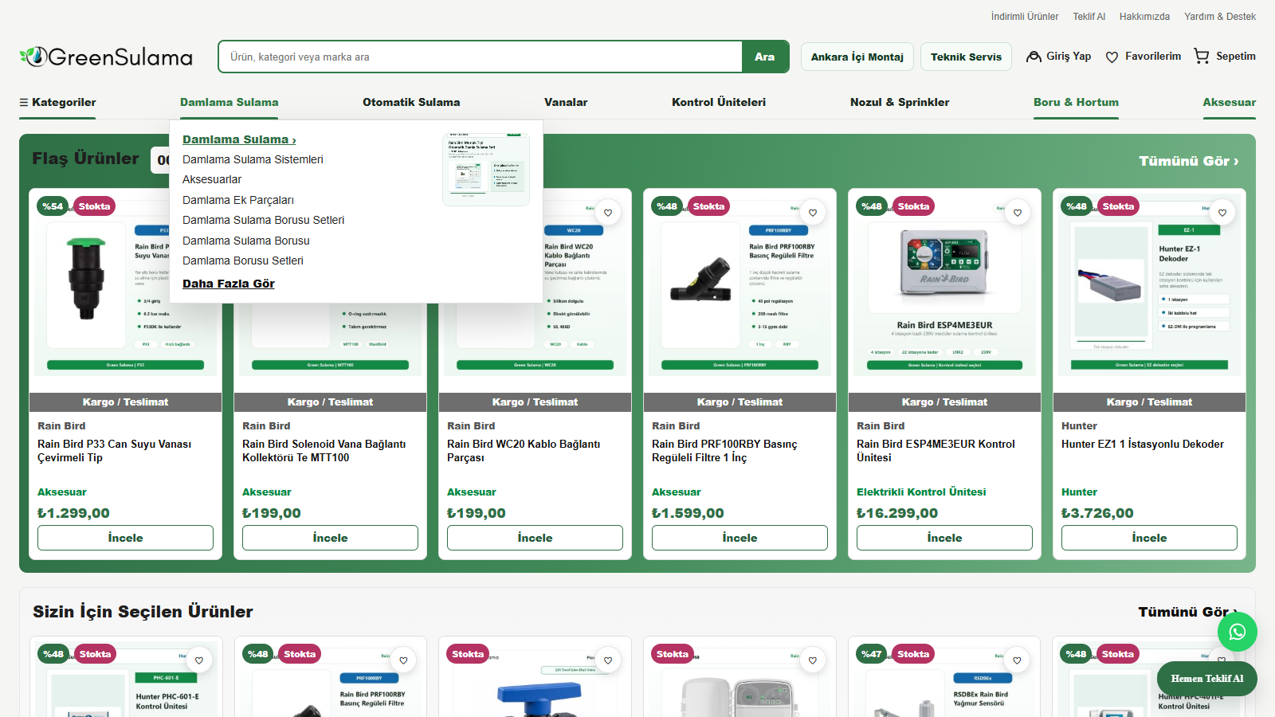Open the Teknik Servis button
The image size is (1275, 717).
pos(967,57)
